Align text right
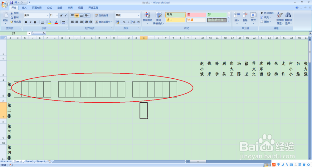 point(81,22)
